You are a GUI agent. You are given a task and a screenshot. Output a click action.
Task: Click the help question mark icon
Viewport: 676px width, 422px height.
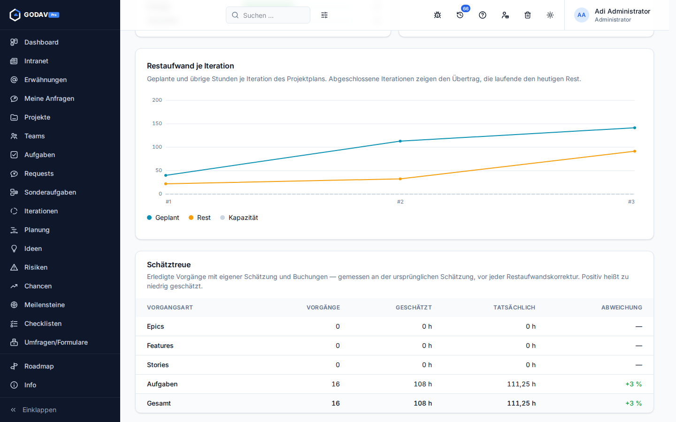coord(483,15)
